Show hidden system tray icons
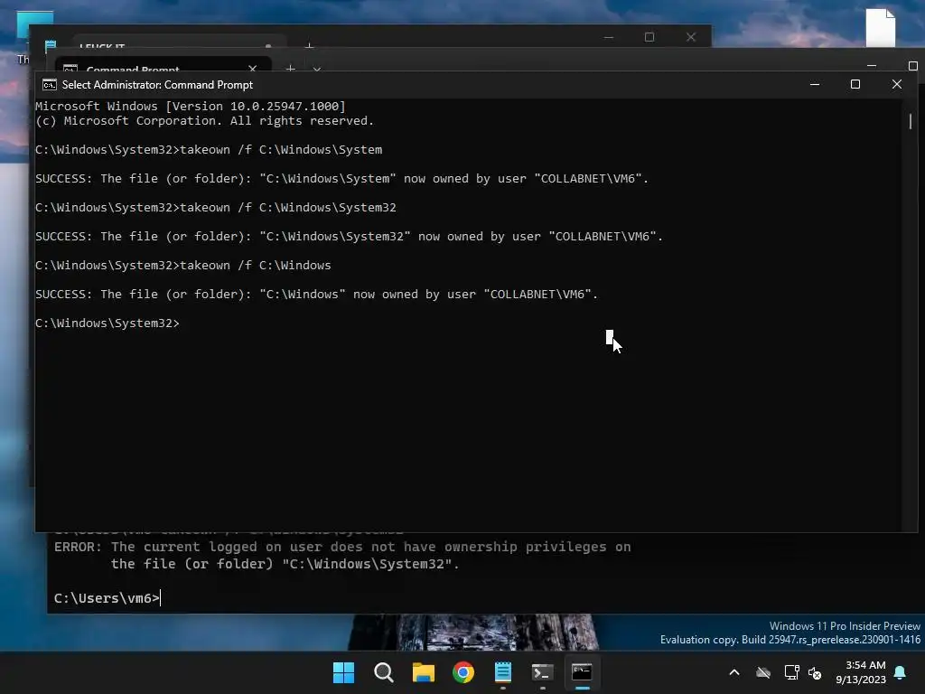 (x=734, y=672)
